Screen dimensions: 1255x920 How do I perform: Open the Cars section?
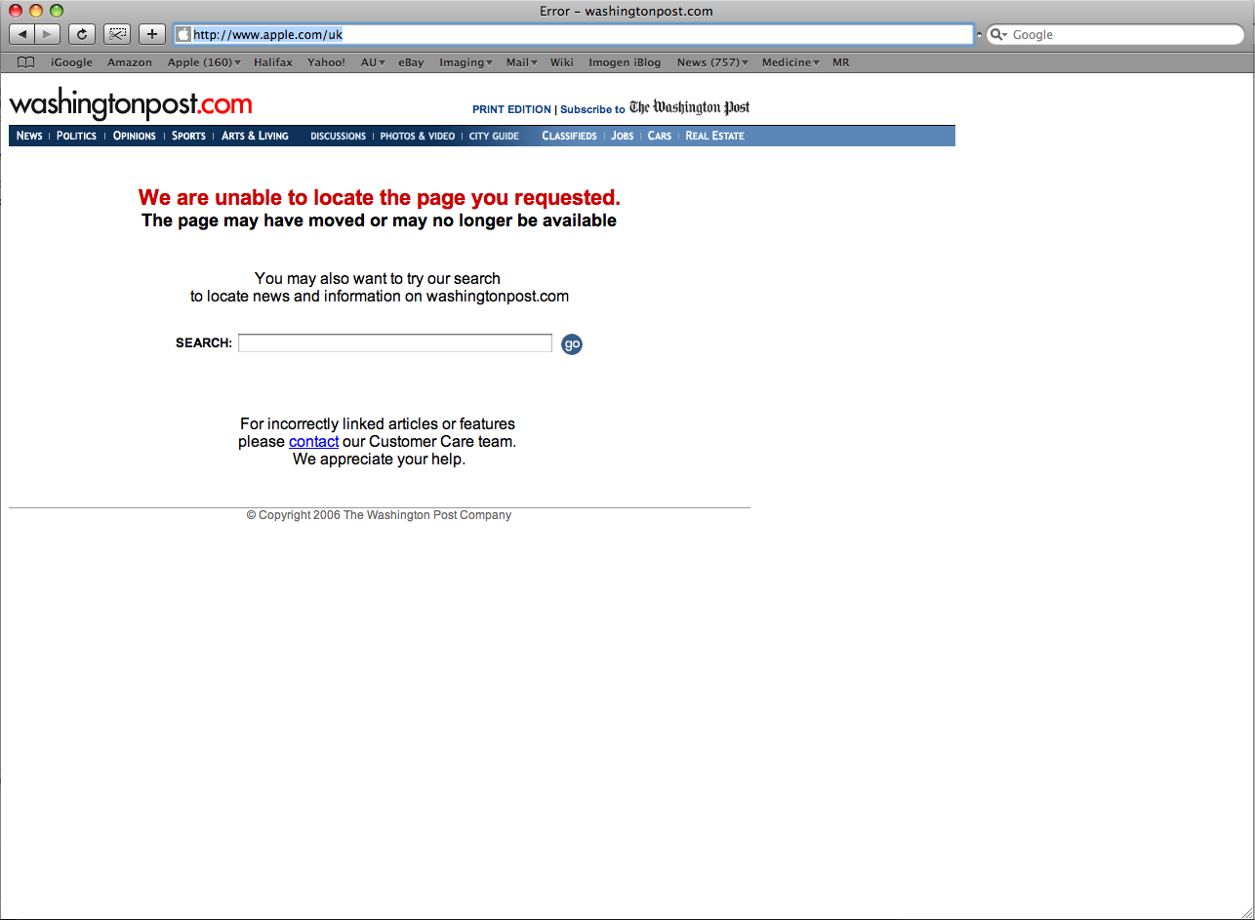point(660,136)
